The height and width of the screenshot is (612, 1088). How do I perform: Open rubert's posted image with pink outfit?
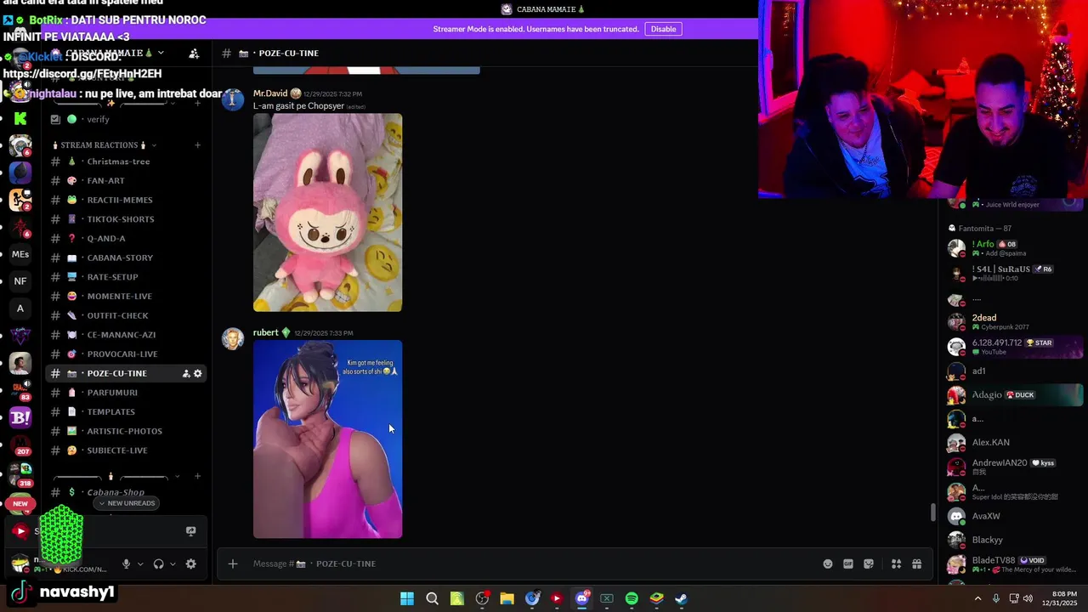[327, 439]
